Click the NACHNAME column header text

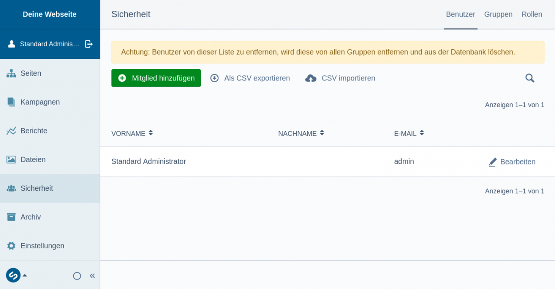point(297,133)
